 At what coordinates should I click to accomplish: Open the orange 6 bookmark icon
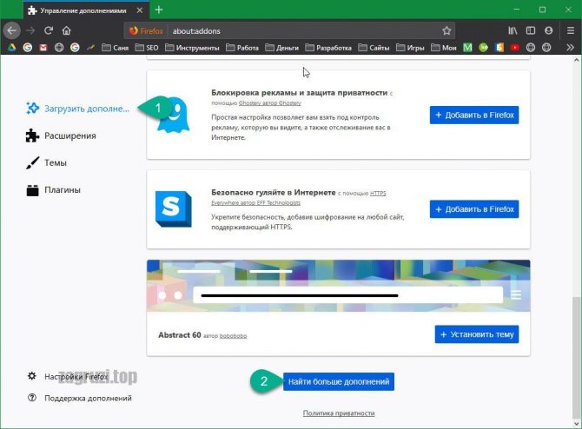tap(499, 48)
